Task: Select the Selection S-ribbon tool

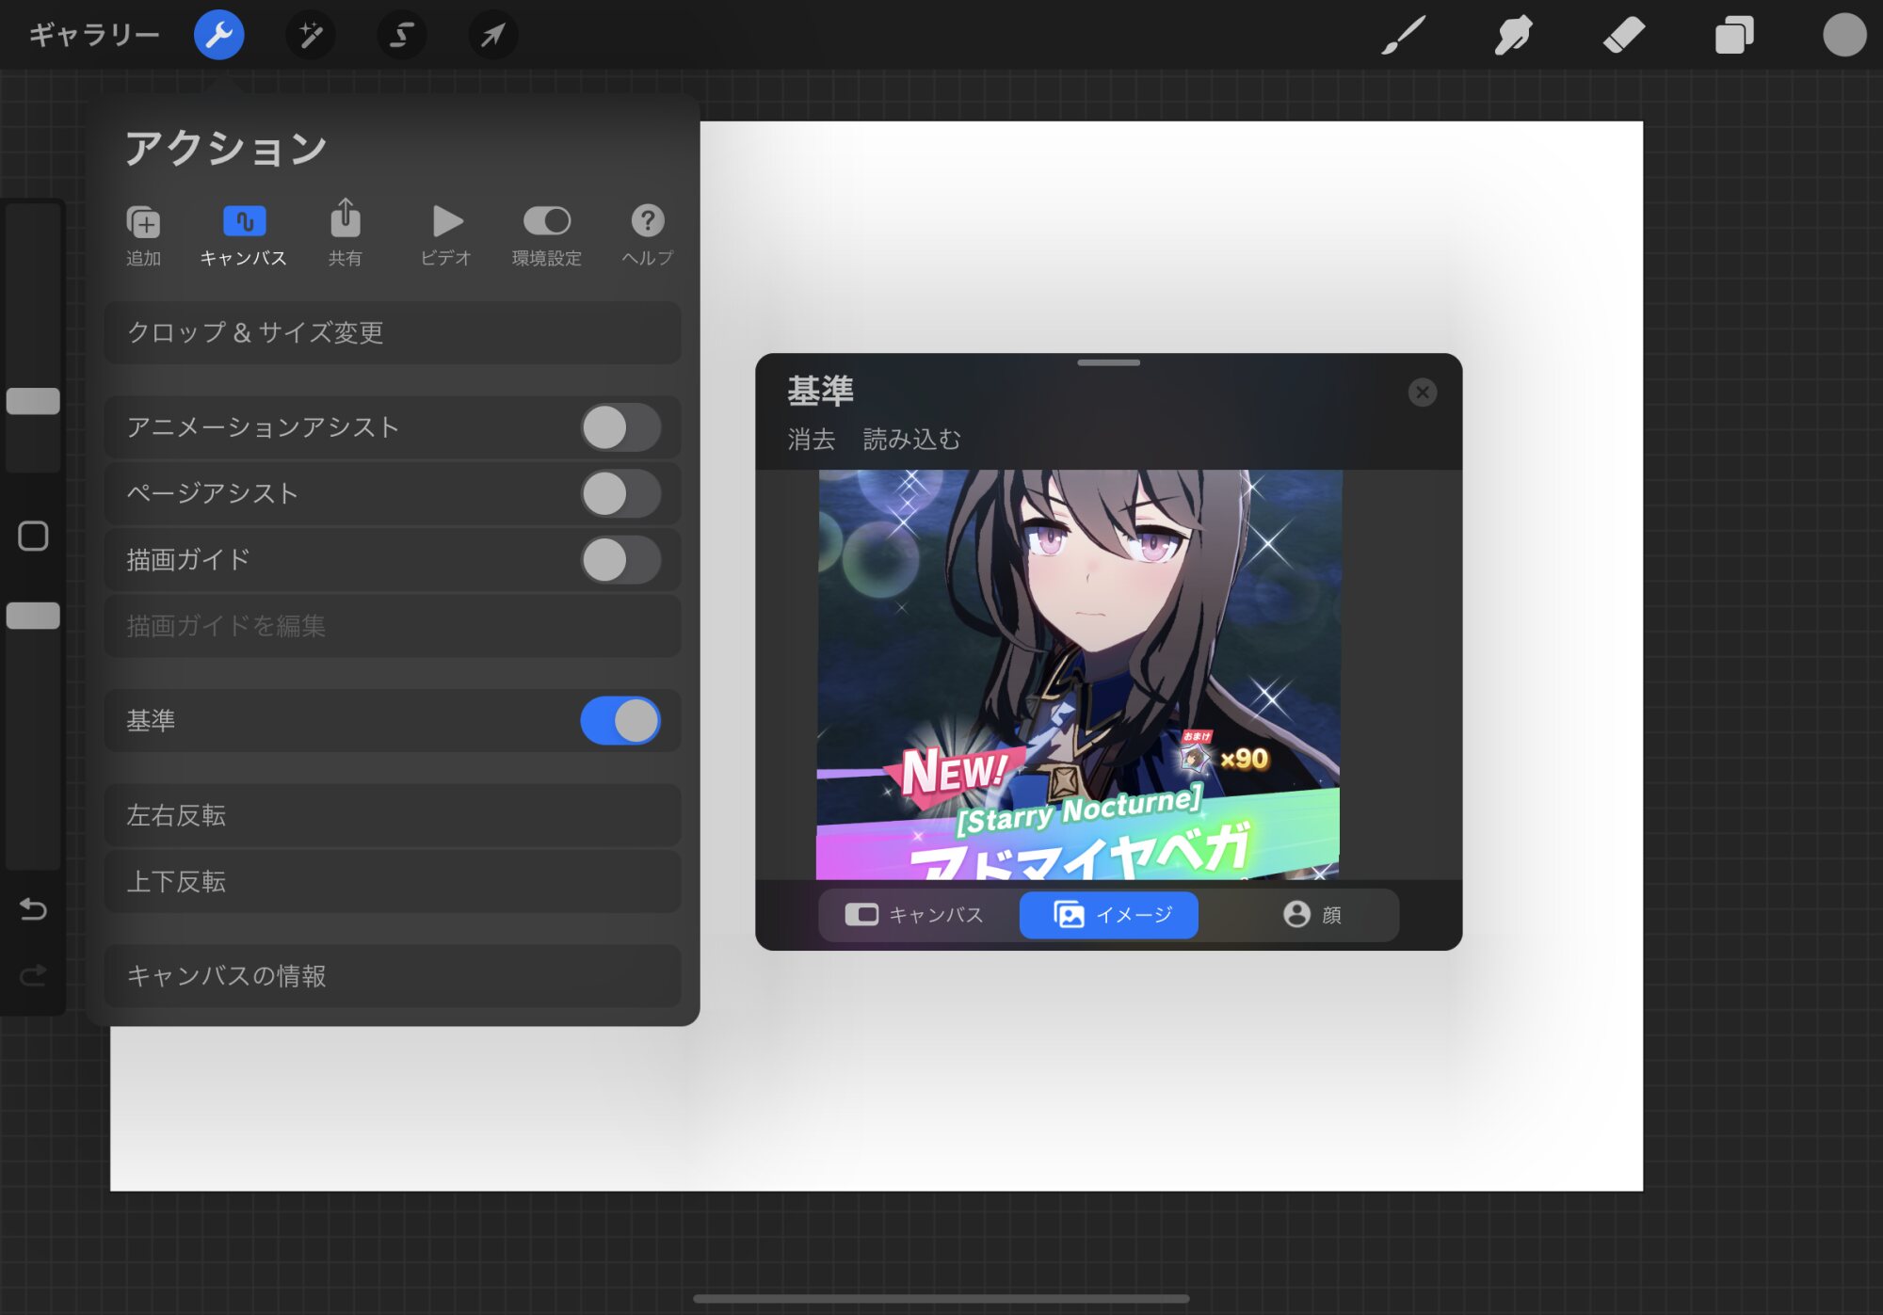Action: [x=401, y=36]
